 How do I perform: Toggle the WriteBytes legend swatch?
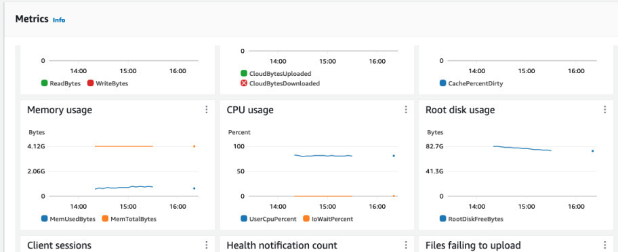[90, 83]
